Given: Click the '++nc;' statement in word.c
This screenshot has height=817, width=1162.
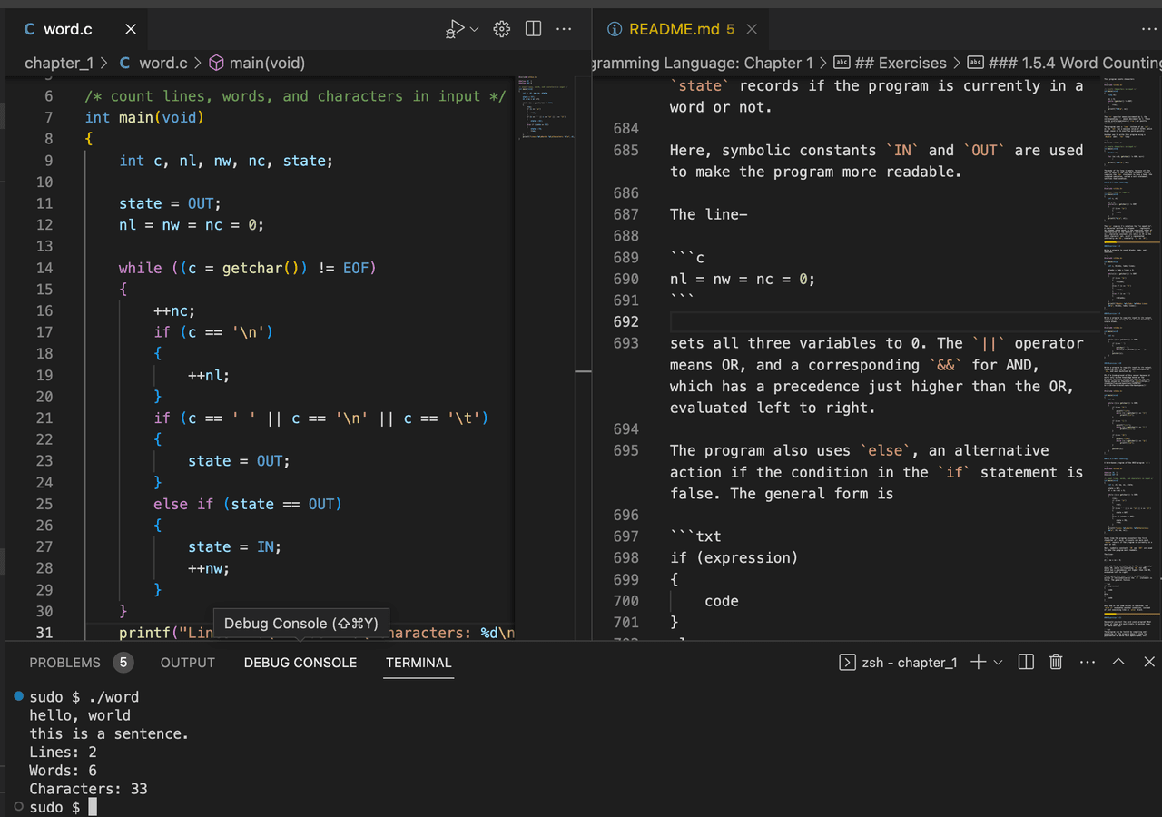Looking at the screenshot, I should pyautogui.click(x=174, y=310).
